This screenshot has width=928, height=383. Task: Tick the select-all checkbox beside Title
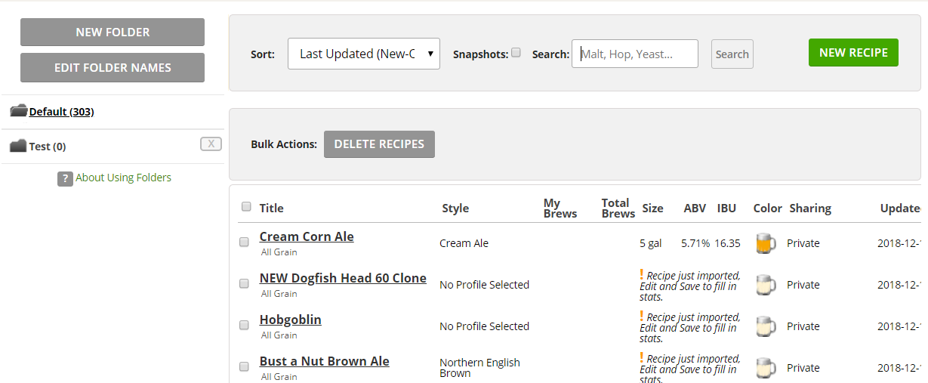point(246,206)
